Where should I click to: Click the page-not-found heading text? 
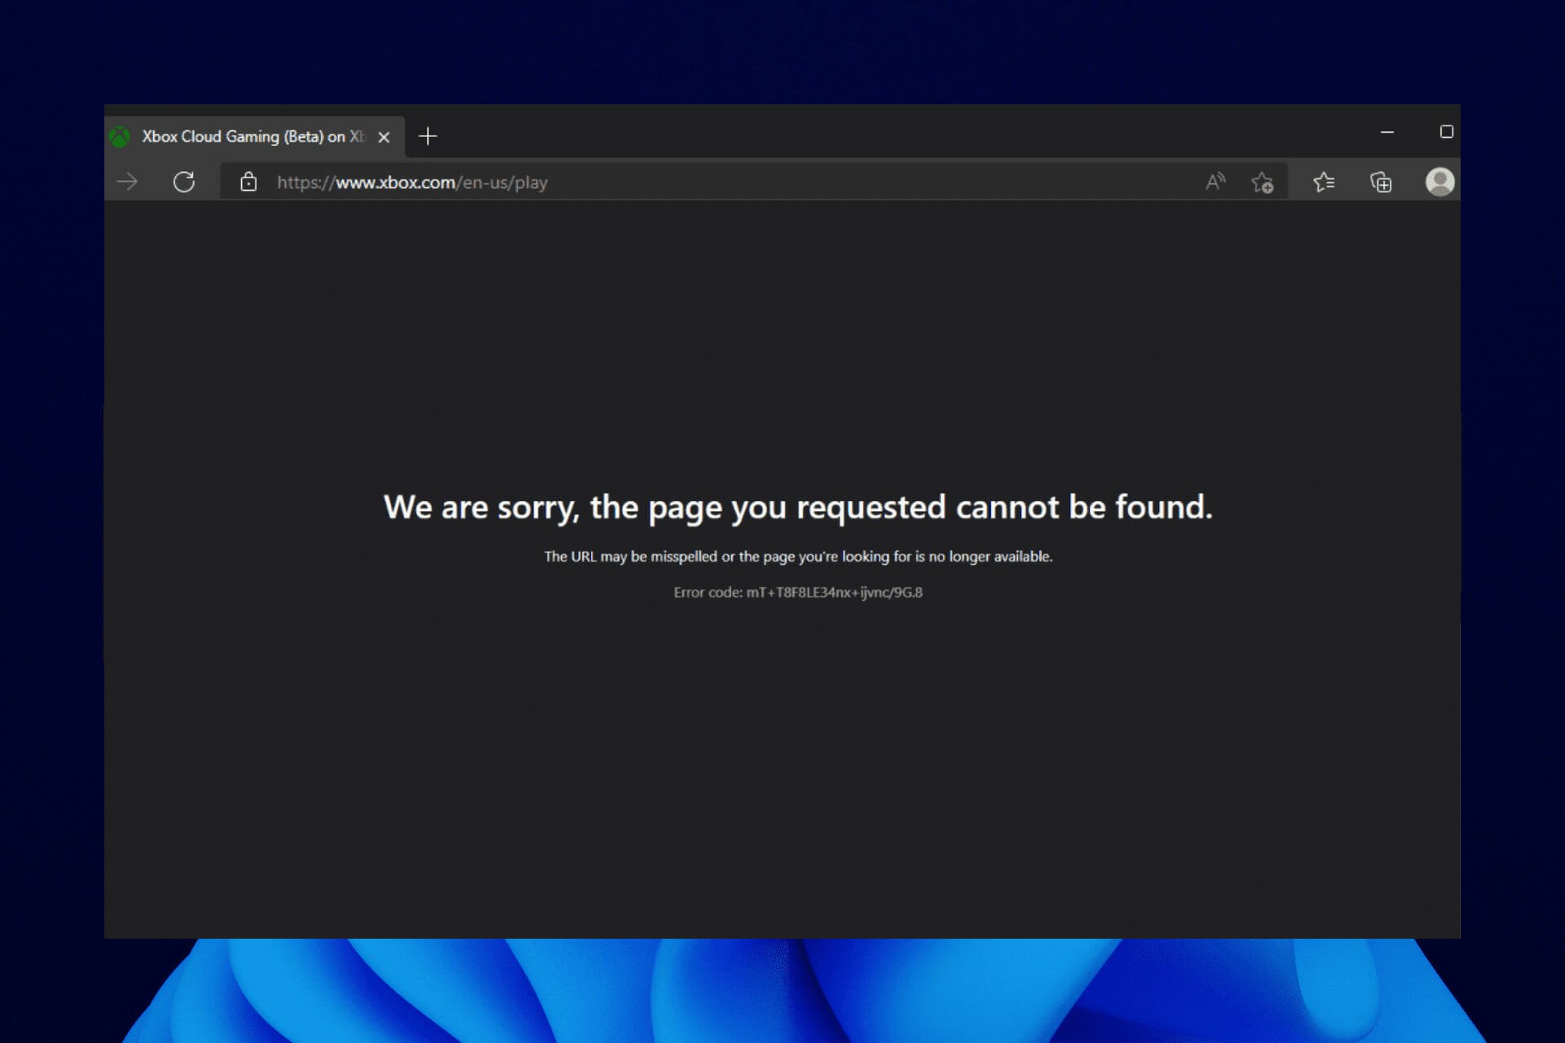point(798,508)
